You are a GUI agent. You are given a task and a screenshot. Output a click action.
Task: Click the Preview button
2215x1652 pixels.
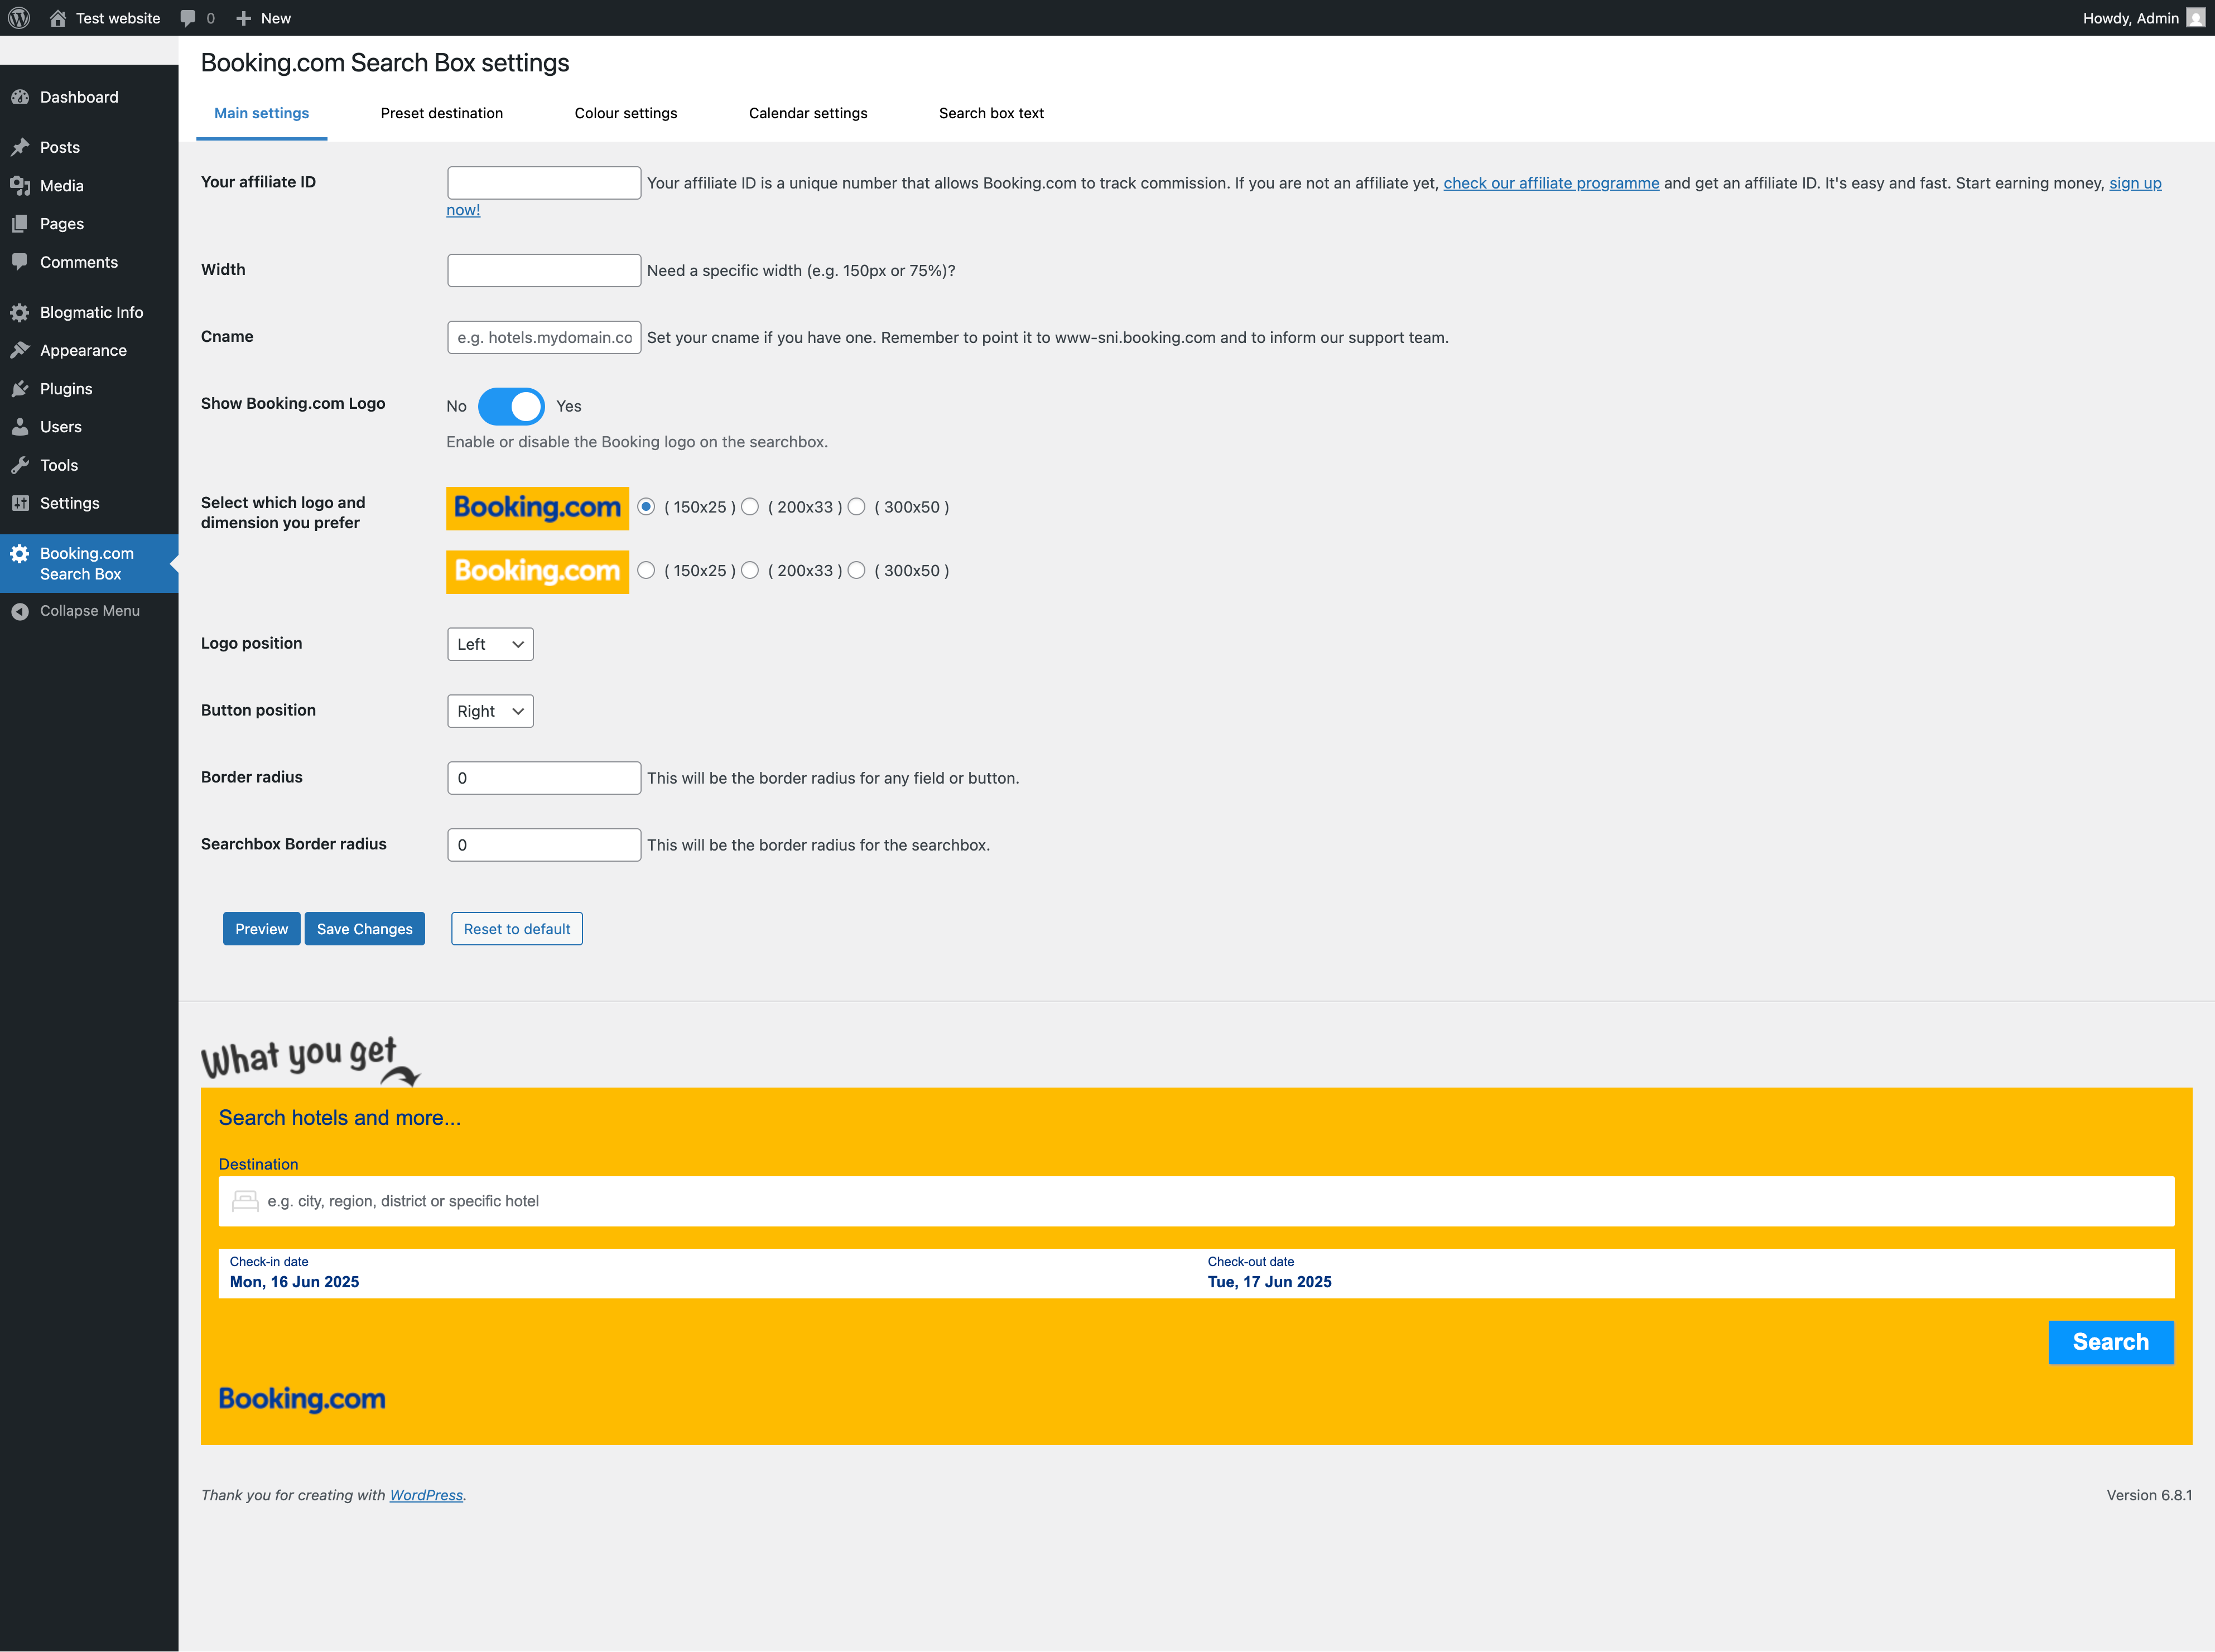pos(261,929)
